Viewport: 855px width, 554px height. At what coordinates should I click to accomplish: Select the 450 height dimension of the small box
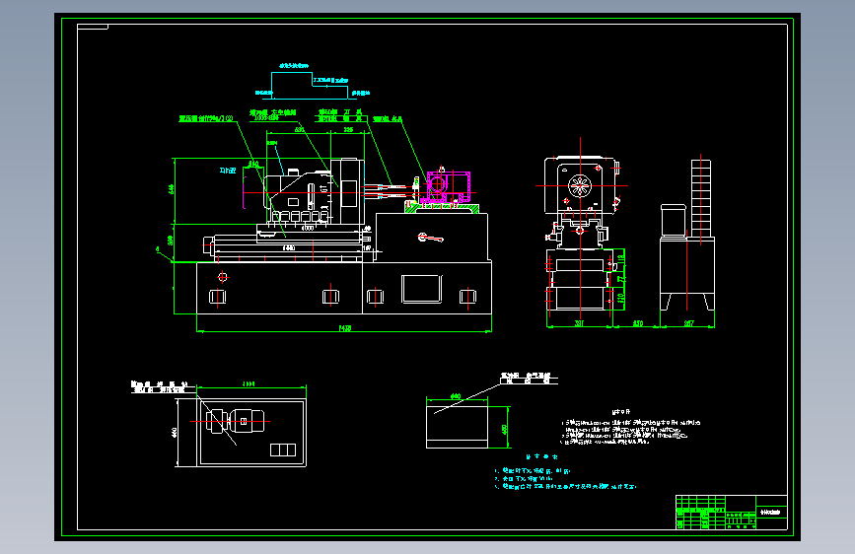click(505, 429)
